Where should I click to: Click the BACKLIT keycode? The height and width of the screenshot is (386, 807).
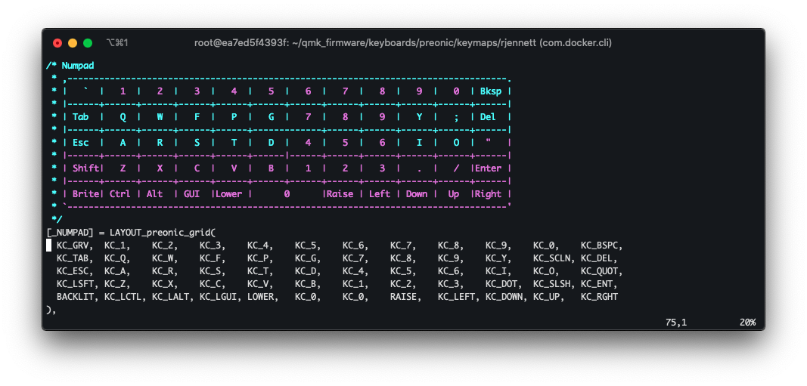[x=76, y=297]
